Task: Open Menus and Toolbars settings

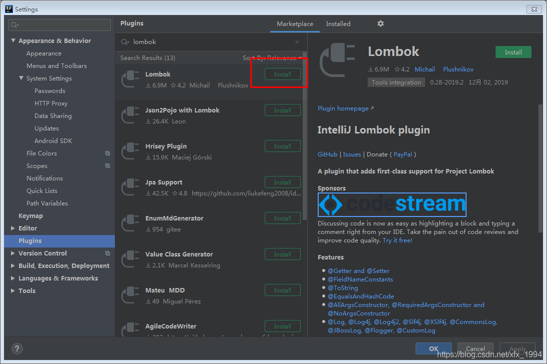Action: pos(56,65)
